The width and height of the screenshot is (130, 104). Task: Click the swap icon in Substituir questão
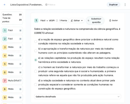click(89, 21)
